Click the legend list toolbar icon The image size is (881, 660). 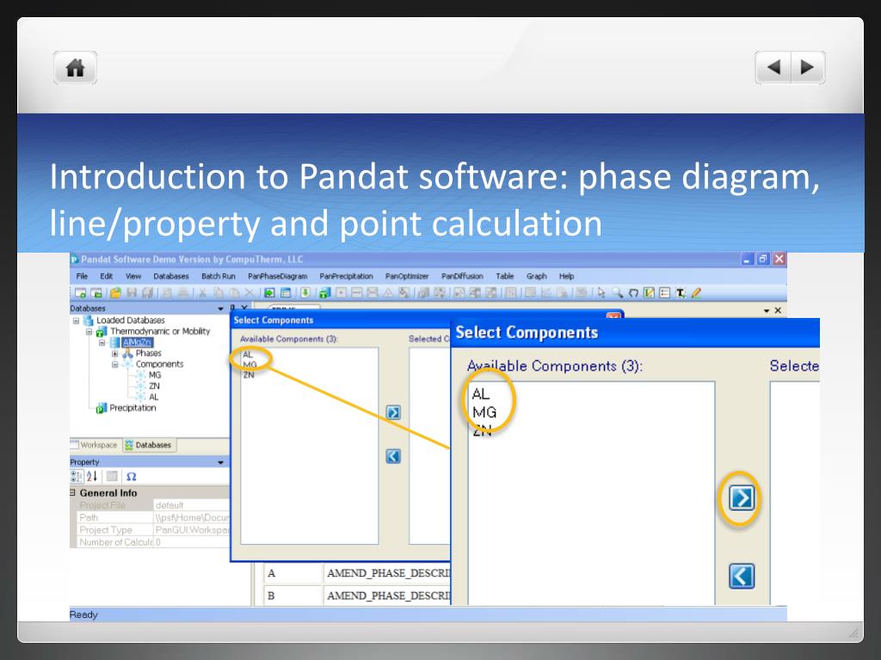(665, 293)
